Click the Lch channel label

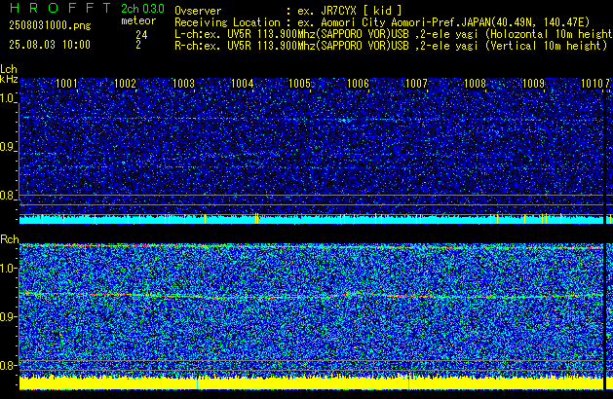click(9, 69)
